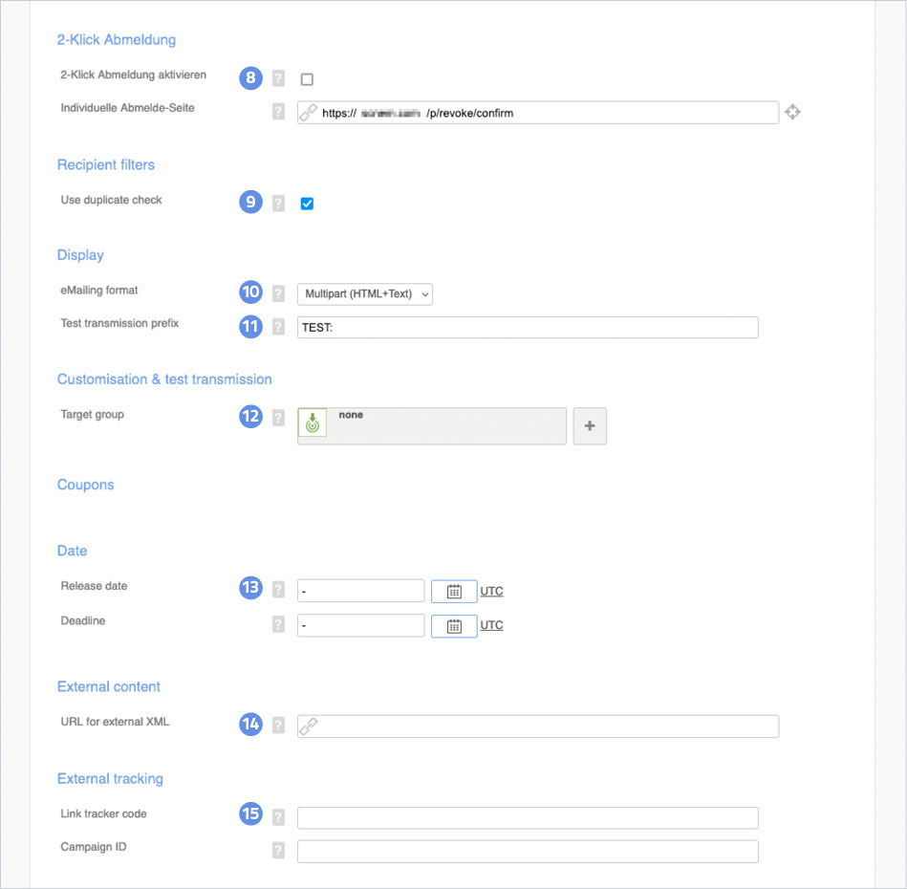This screenshot has height=889, width=907.
Task: Uncheck the Use duplicate check checkbox
Action: coord(307,204)
